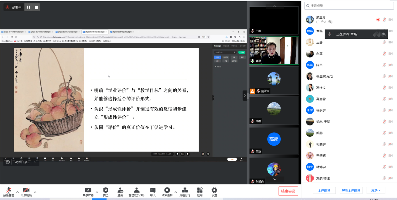The height and width of the screenshot is (200, 397).
Task: Open 管理成员(39) member management
Action: pos(136,192)
